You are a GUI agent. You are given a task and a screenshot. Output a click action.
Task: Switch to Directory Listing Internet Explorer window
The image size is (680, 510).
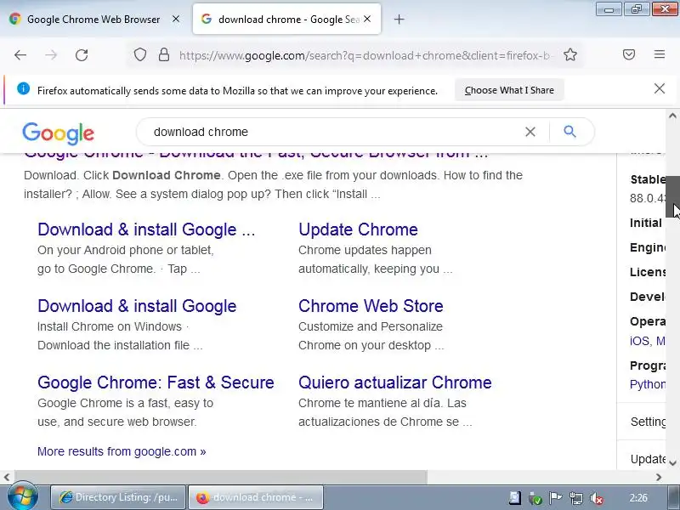point(118,497)
